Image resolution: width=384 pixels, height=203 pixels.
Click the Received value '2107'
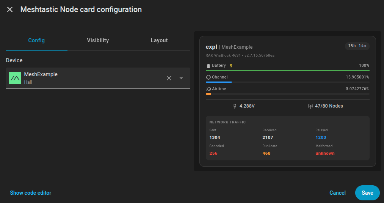pos(268,137)
